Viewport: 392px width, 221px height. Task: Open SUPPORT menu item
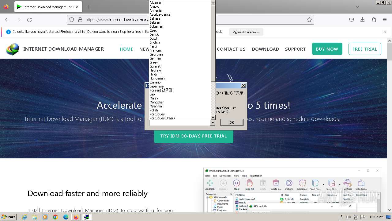pos(295,49)
